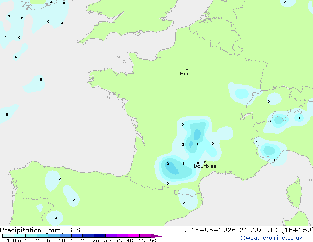
Task: Click the "(18+150)" forecast offset text
Action: pos(297,230)
